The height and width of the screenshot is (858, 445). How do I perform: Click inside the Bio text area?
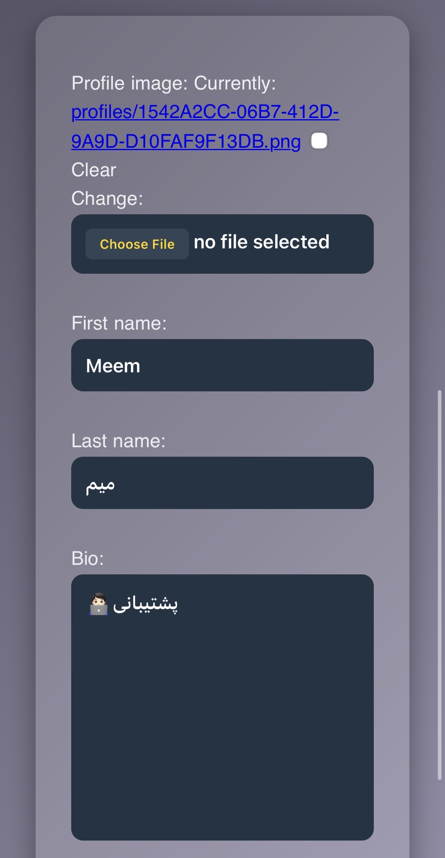point(222,673)
